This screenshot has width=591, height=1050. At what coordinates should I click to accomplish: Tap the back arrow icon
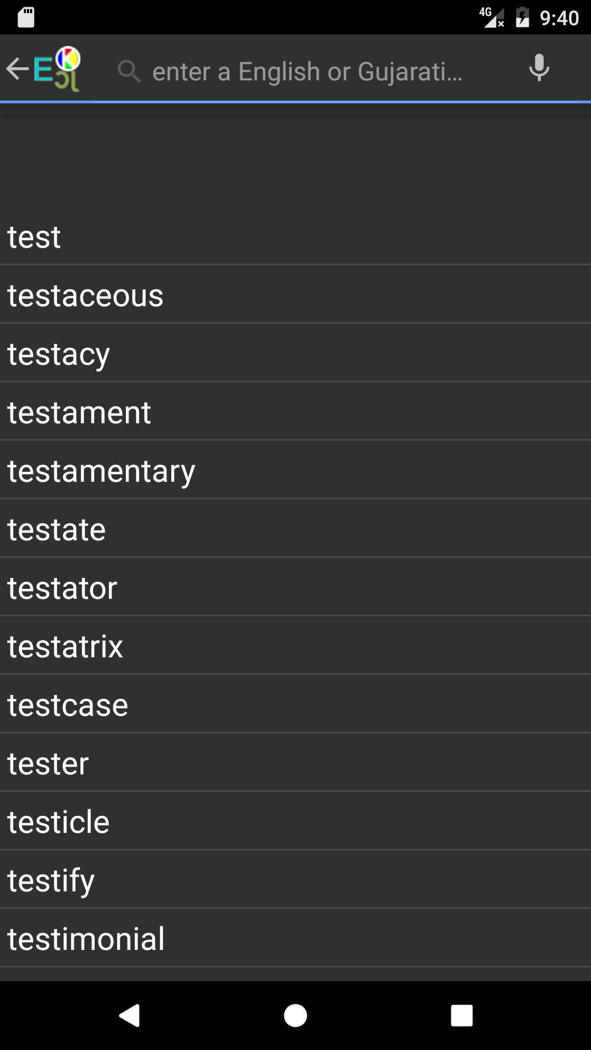[19, 69]
